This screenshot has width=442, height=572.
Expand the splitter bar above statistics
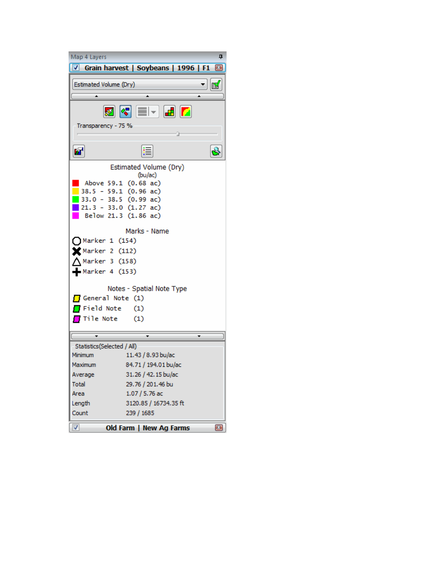147,336
